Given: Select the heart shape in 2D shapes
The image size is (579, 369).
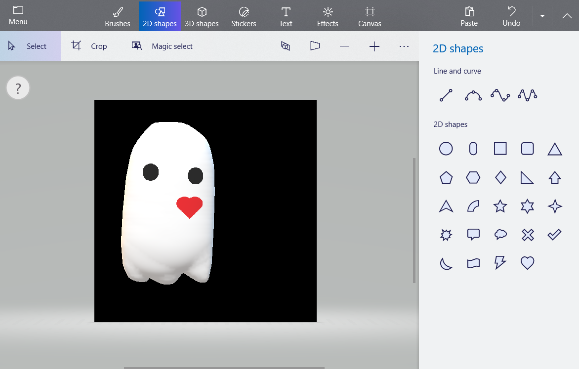Looking at the screenshot, I should [528, 263].
